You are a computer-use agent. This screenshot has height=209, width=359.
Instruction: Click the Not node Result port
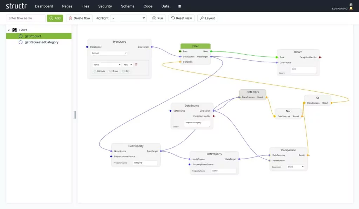point(302,116)
